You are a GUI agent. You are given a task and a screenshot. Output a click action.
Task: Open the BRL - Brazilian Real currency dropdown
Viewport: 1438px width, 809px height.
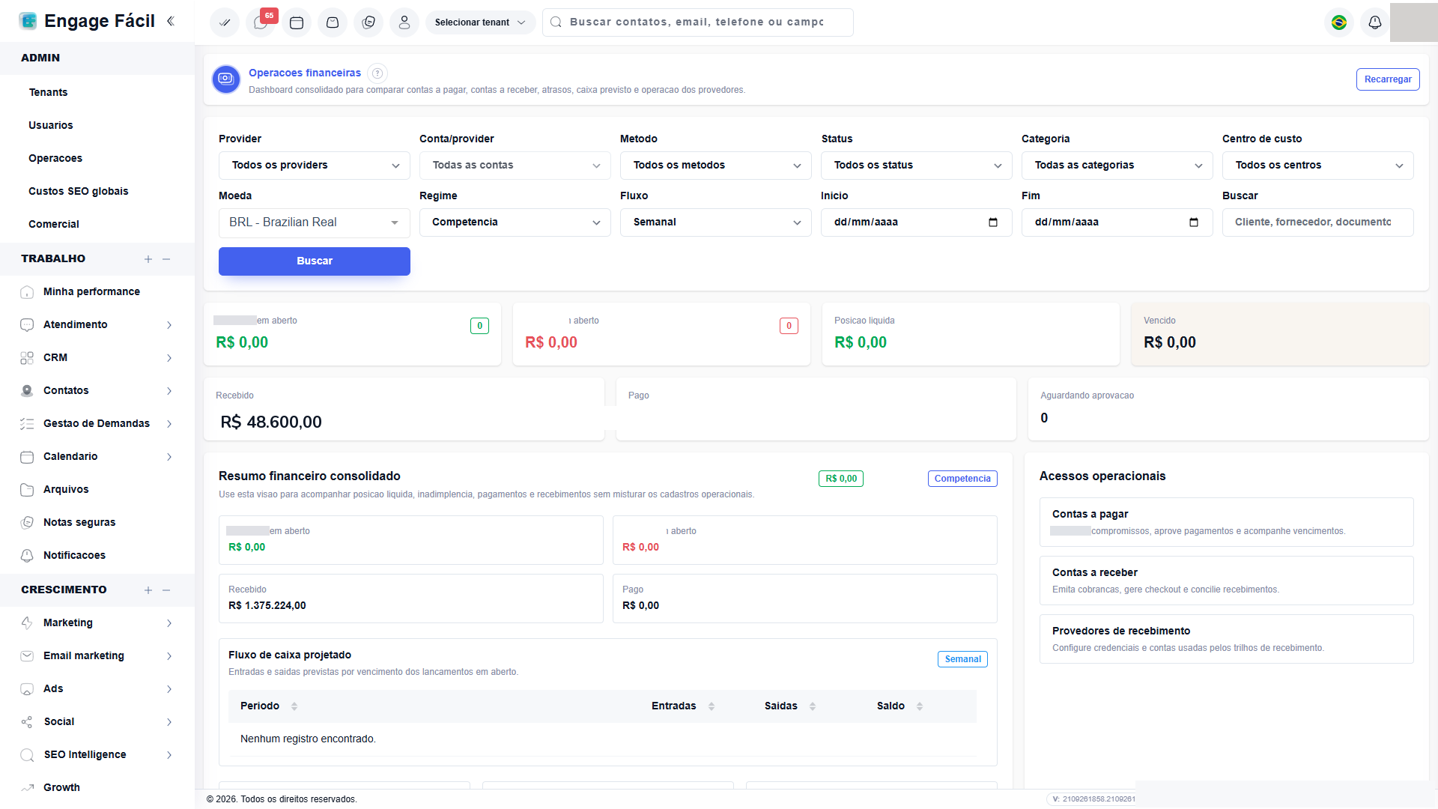tap(315, 222)
